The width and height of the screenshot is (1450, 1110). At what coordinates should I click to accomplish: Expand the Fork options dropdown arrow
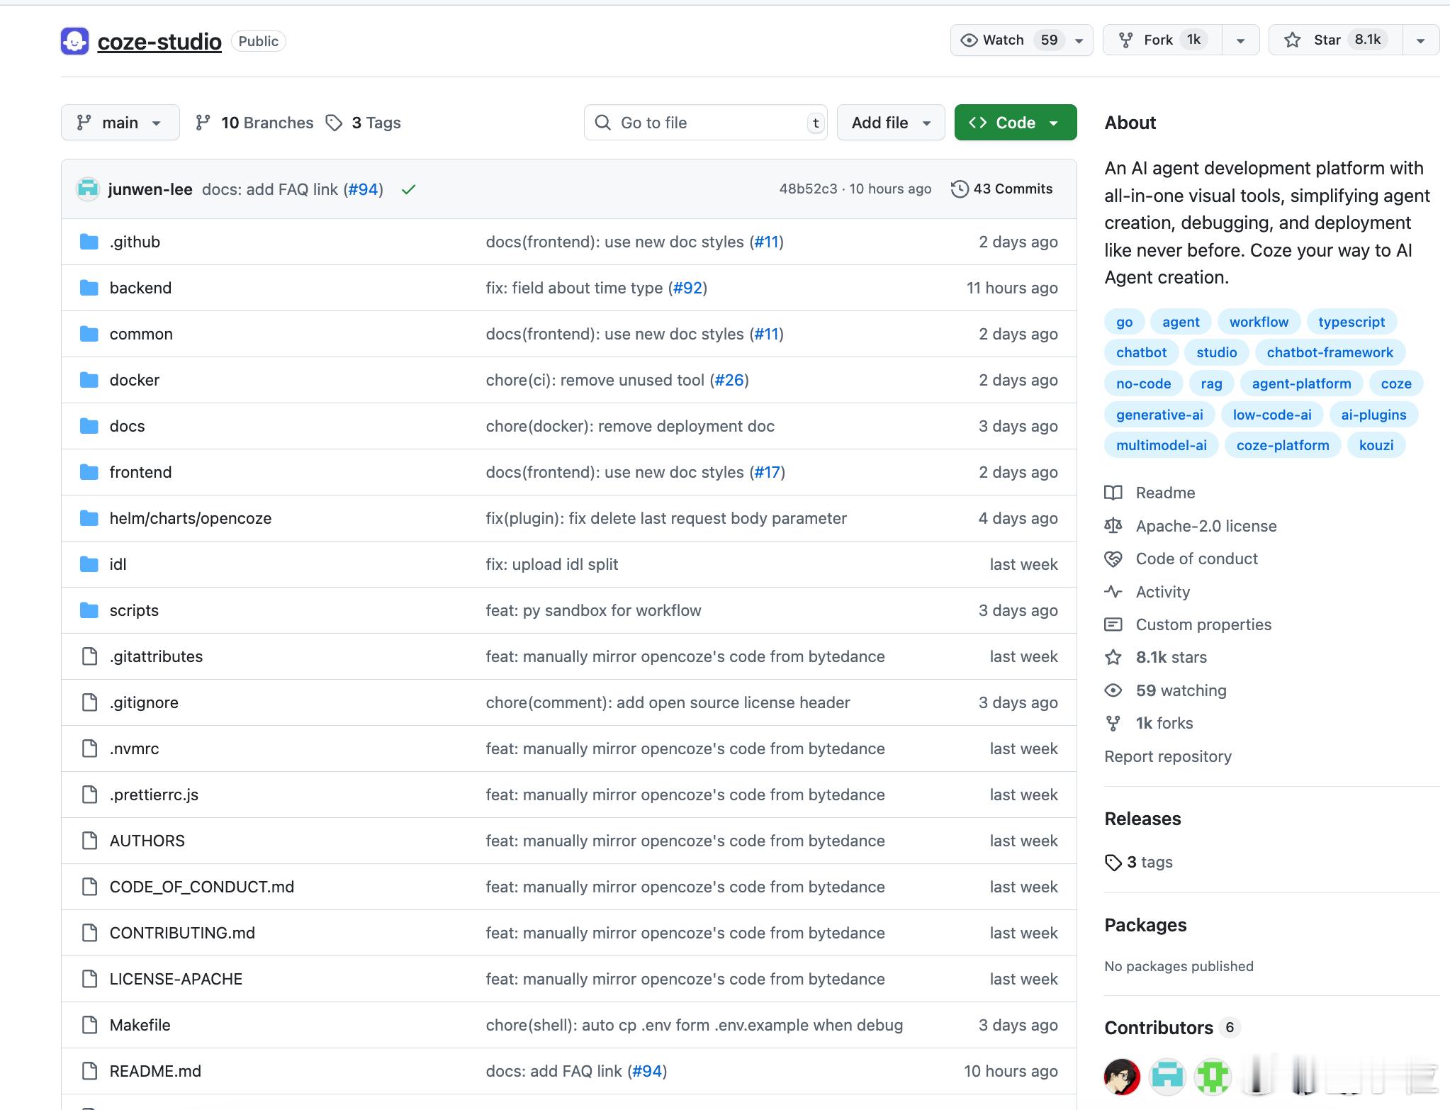(x=1240, y=41)
